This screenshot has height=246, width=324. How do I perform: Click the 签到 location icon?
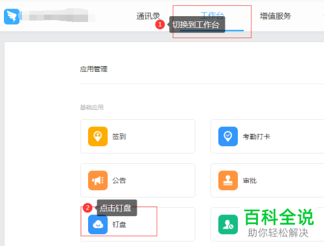(x=98, y=137)
